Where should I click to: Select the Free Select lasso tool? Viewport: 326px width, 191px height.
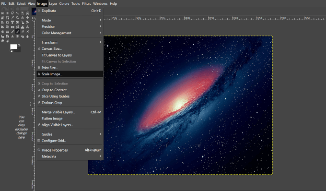tap(12, 13)
